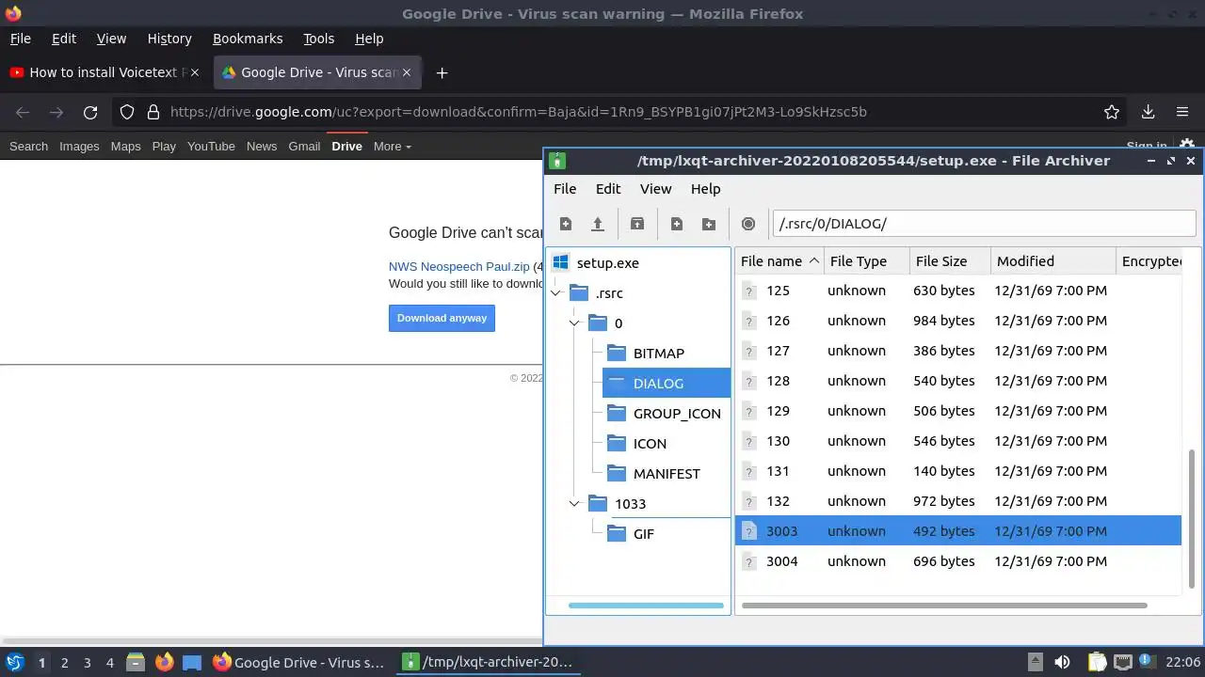Select the BITMAP folder in tree
This screenshot has height=677, width=1205.
click(658, 354)
